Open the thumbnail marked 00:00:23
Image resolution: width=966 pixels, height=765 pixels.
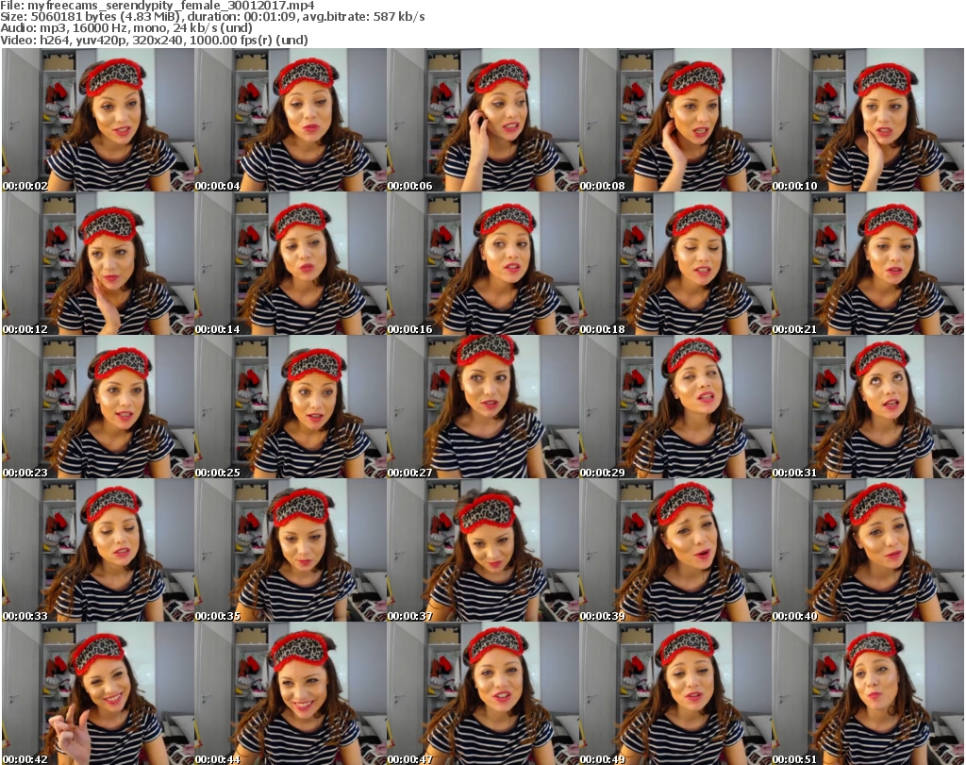pos(98,407)
